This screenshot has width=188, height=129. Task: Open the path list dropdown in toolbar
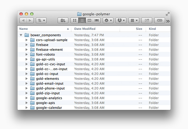41,20
